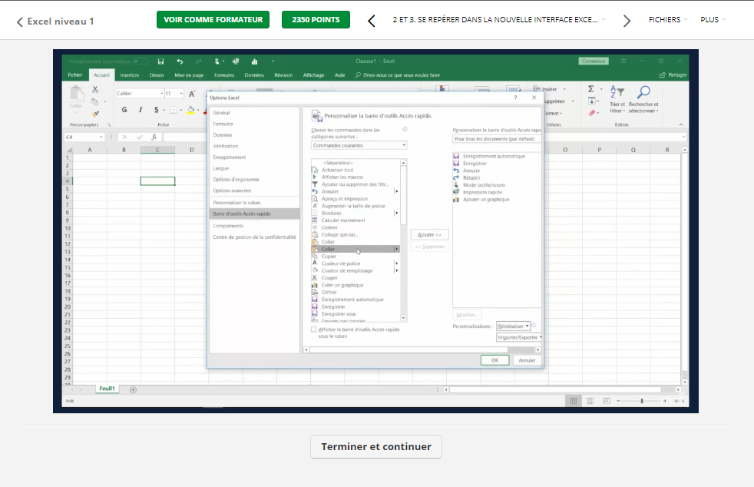Click the Clear eraser icon in Édition group
754x487 pixels.
[591, 113]
